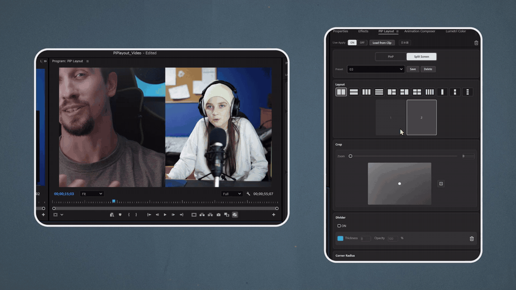Select the four-column layout icon

tap(429, 92)
